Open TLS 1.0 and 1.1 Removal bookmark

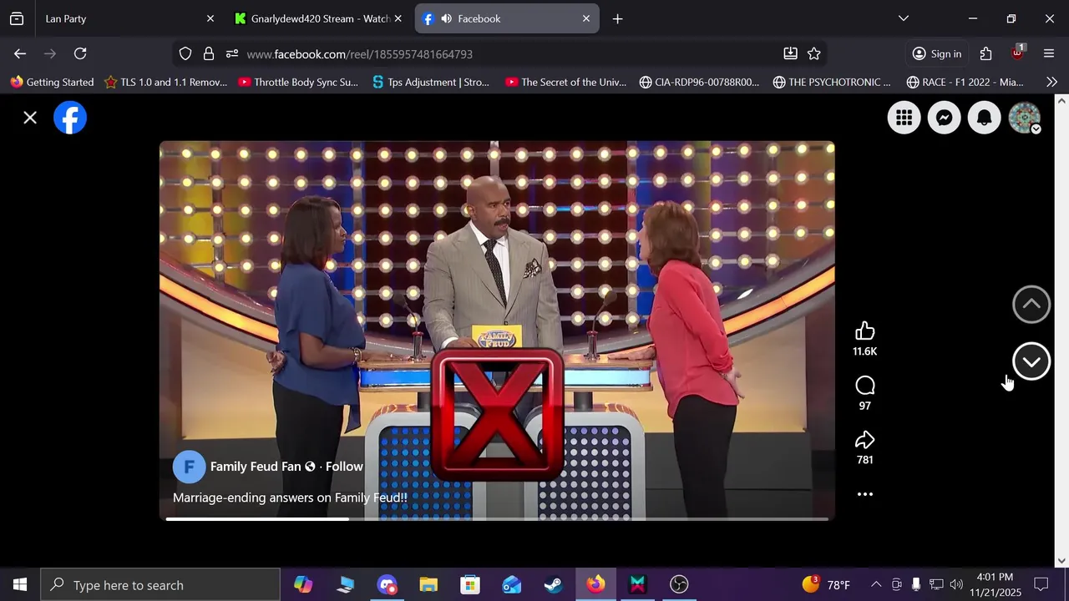tap(165, 82)
